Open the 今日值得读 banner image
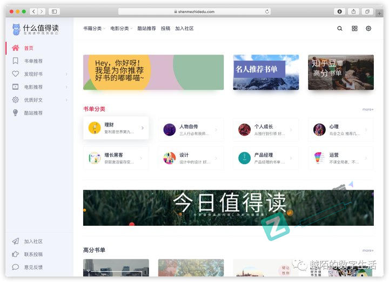 [229, 208]
